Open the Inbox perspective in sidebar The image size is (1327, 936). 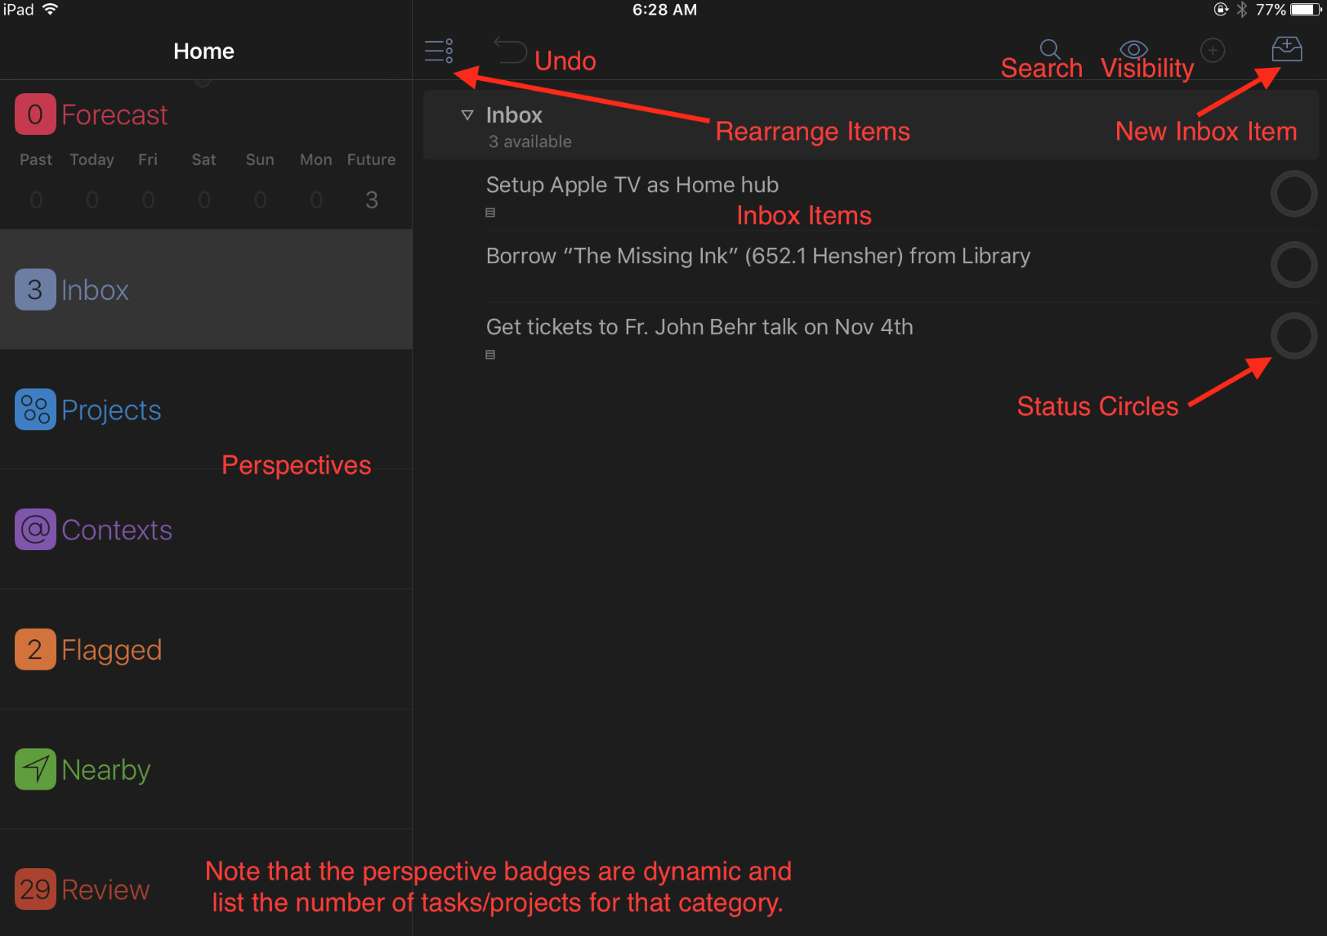point(206,289)
